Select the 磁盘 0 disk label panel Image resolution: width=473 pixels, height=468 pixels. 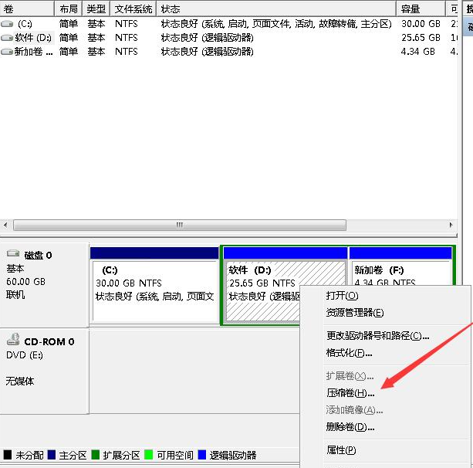tap(44, 284)
